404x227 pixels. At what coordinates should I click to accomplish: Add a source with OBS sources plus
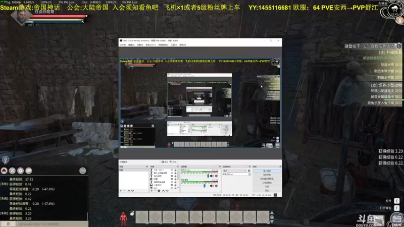tap(152, 191)
